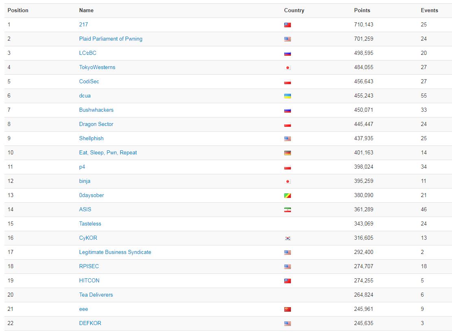Click the China flag in the eee row
The image size is (452, 334).
click(288, 310)
